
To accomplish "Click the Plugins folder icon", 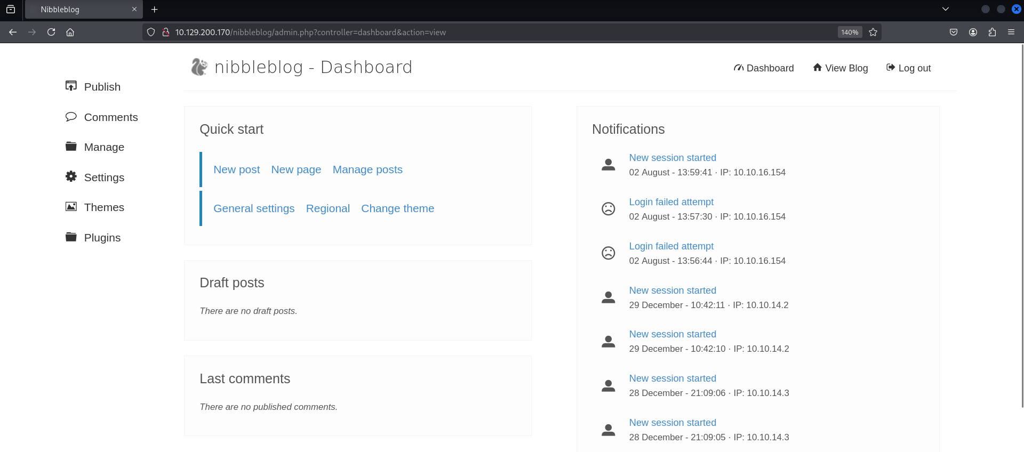I will point(71,237).
